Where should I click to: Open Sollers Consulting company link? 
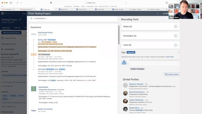[45, 109]
